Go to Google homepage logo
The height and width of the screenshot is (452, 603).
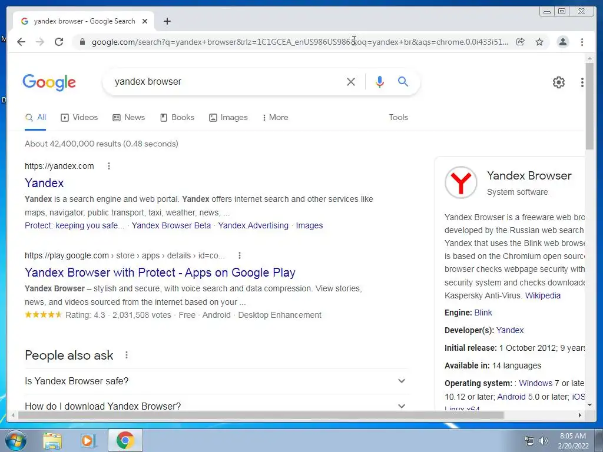49,82
